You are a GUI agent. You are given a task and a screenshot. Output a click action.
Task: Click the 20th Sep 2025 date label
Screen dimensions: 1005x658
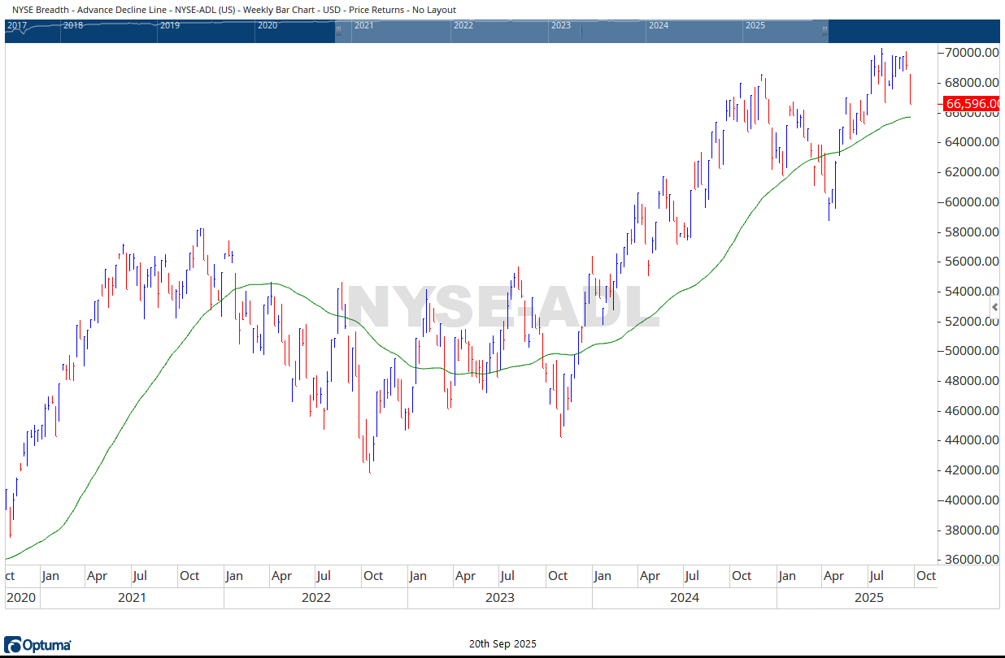(502, 644)
